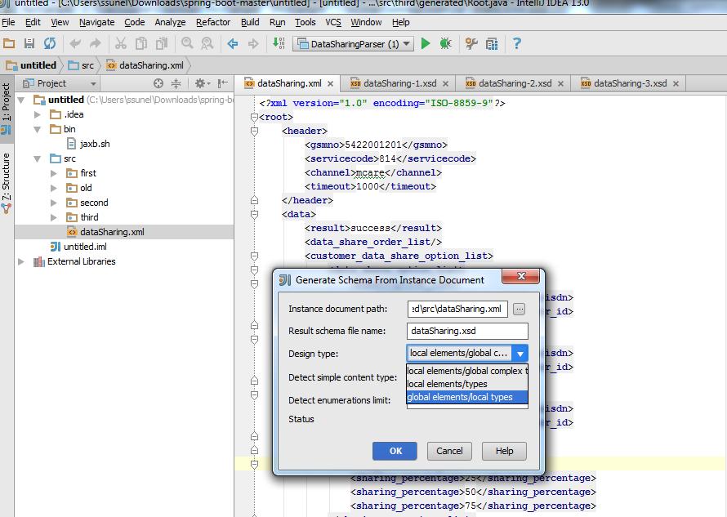
Task: Run the DataSharingParser configuration
Action: point(425,45)
